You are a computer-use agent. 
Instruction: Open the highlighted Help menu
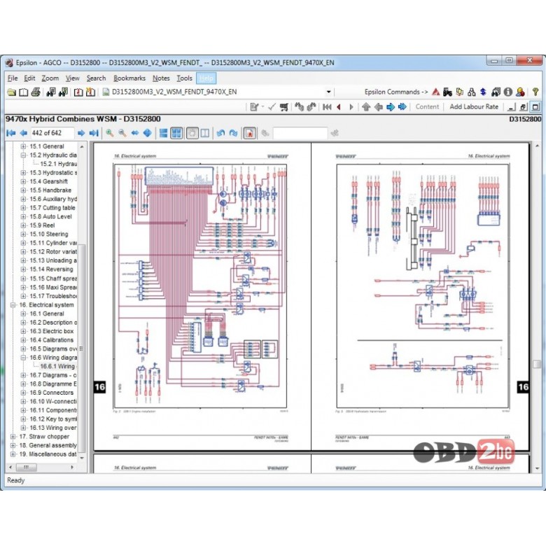[x=206, y=78]
